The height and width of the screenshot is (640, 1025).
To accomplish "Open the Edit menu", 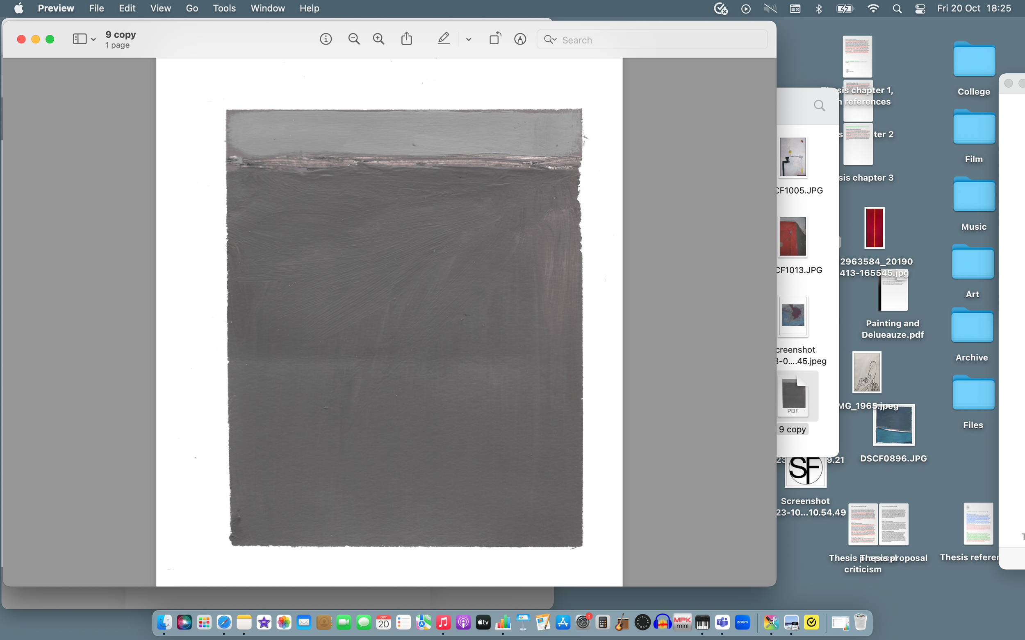I will (127, 8).
